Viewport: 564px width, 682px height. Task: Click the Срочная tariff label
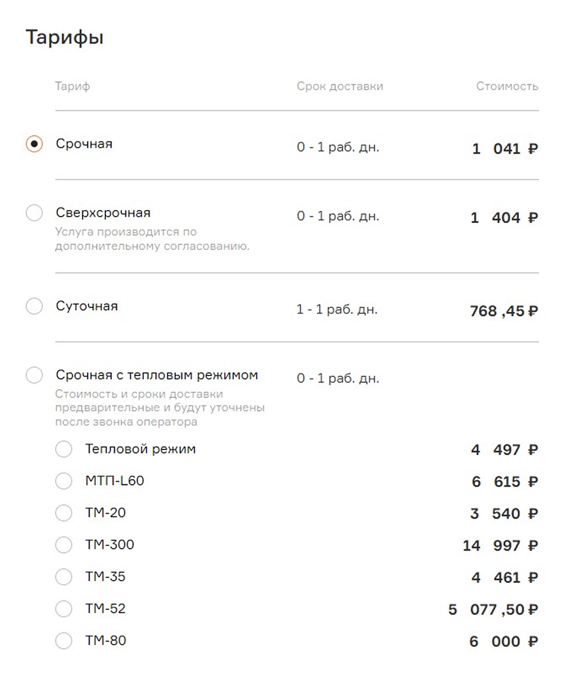pos(84,144)
